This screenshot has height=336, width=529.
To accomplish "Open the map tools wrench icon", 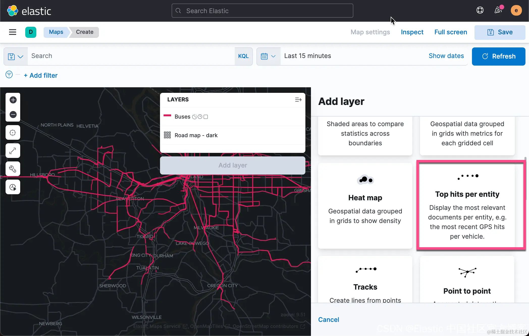I will coord(13,169).
